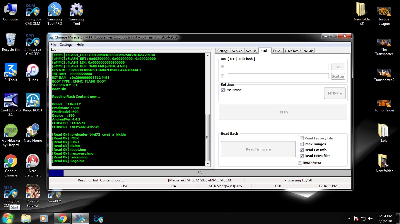Launch Kingo ROOT desktop shortcut

(33, 103)
